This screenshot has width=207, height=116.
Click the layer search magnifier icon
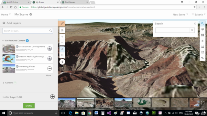pyautogui.click(x=50, y=31)
